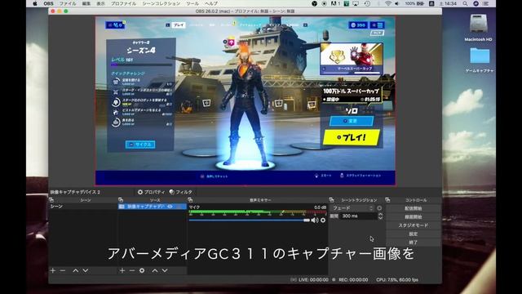The image size is (522, 294).
Task: Open Siri from the menu bar
Action: pyautogui.click(x=476, y=3)
